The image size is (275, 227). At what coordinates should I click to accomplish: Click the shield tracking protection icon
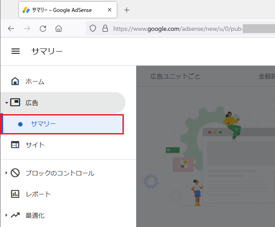(x=93, y=29)
